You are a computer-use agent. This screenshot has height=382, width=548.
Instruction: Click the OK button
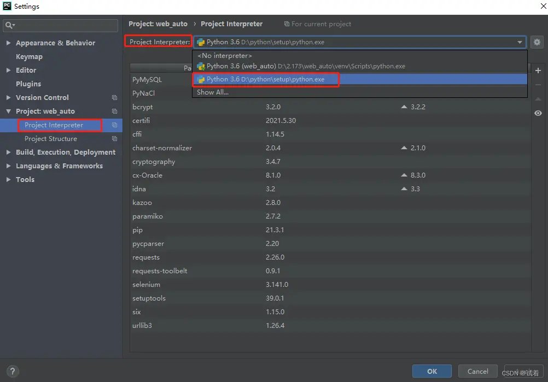(x=432, y=371)
